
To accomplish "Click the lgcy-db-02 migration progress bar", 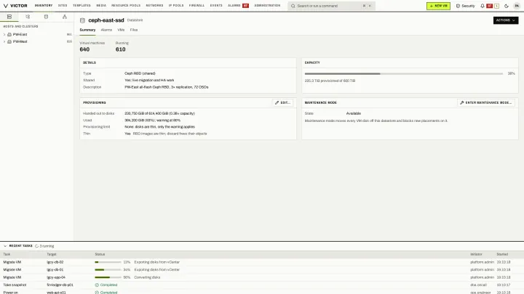I will tap(108, 262).
